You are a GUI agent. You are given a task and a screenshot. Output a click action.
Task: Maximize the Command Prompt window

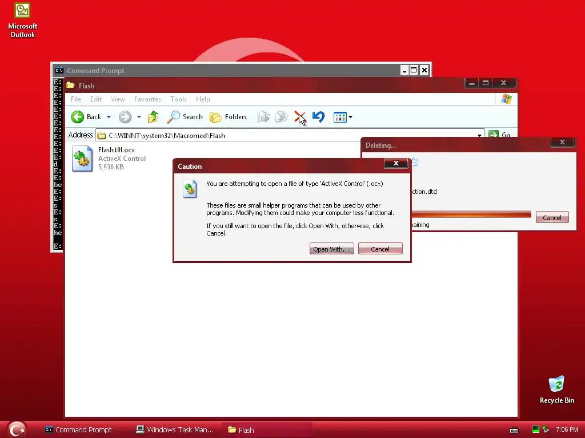click(414, 70)
